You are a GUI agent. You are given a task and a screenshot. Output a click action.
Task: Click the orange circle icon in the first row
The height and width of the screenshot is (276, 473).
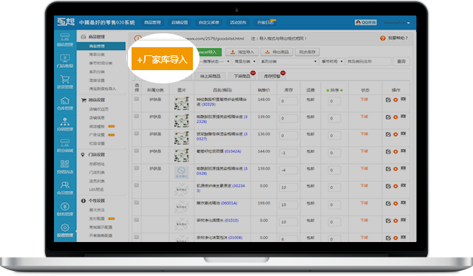[395, 100]
